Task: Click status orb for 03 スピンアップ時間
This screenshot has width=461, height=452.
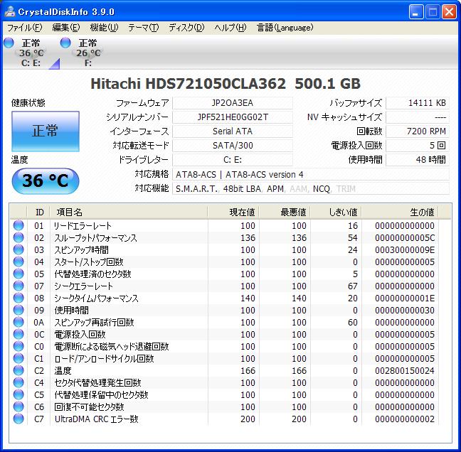Action: [x=18, y=249]
